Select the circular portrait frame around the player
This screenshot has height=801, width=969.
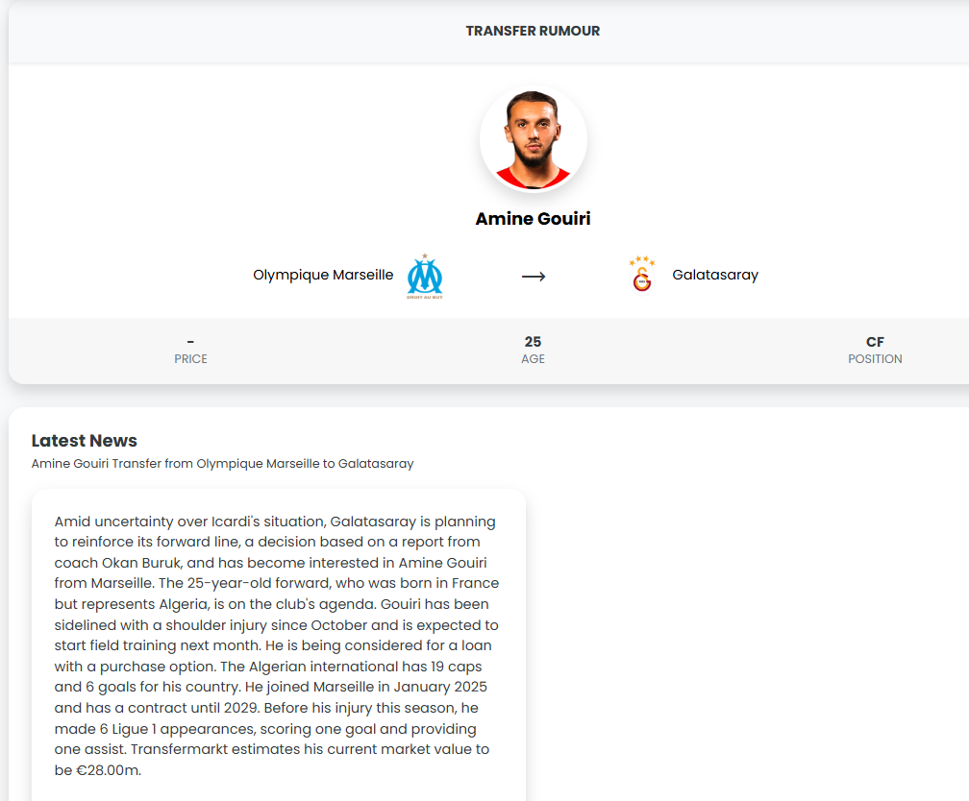point(534,138)
